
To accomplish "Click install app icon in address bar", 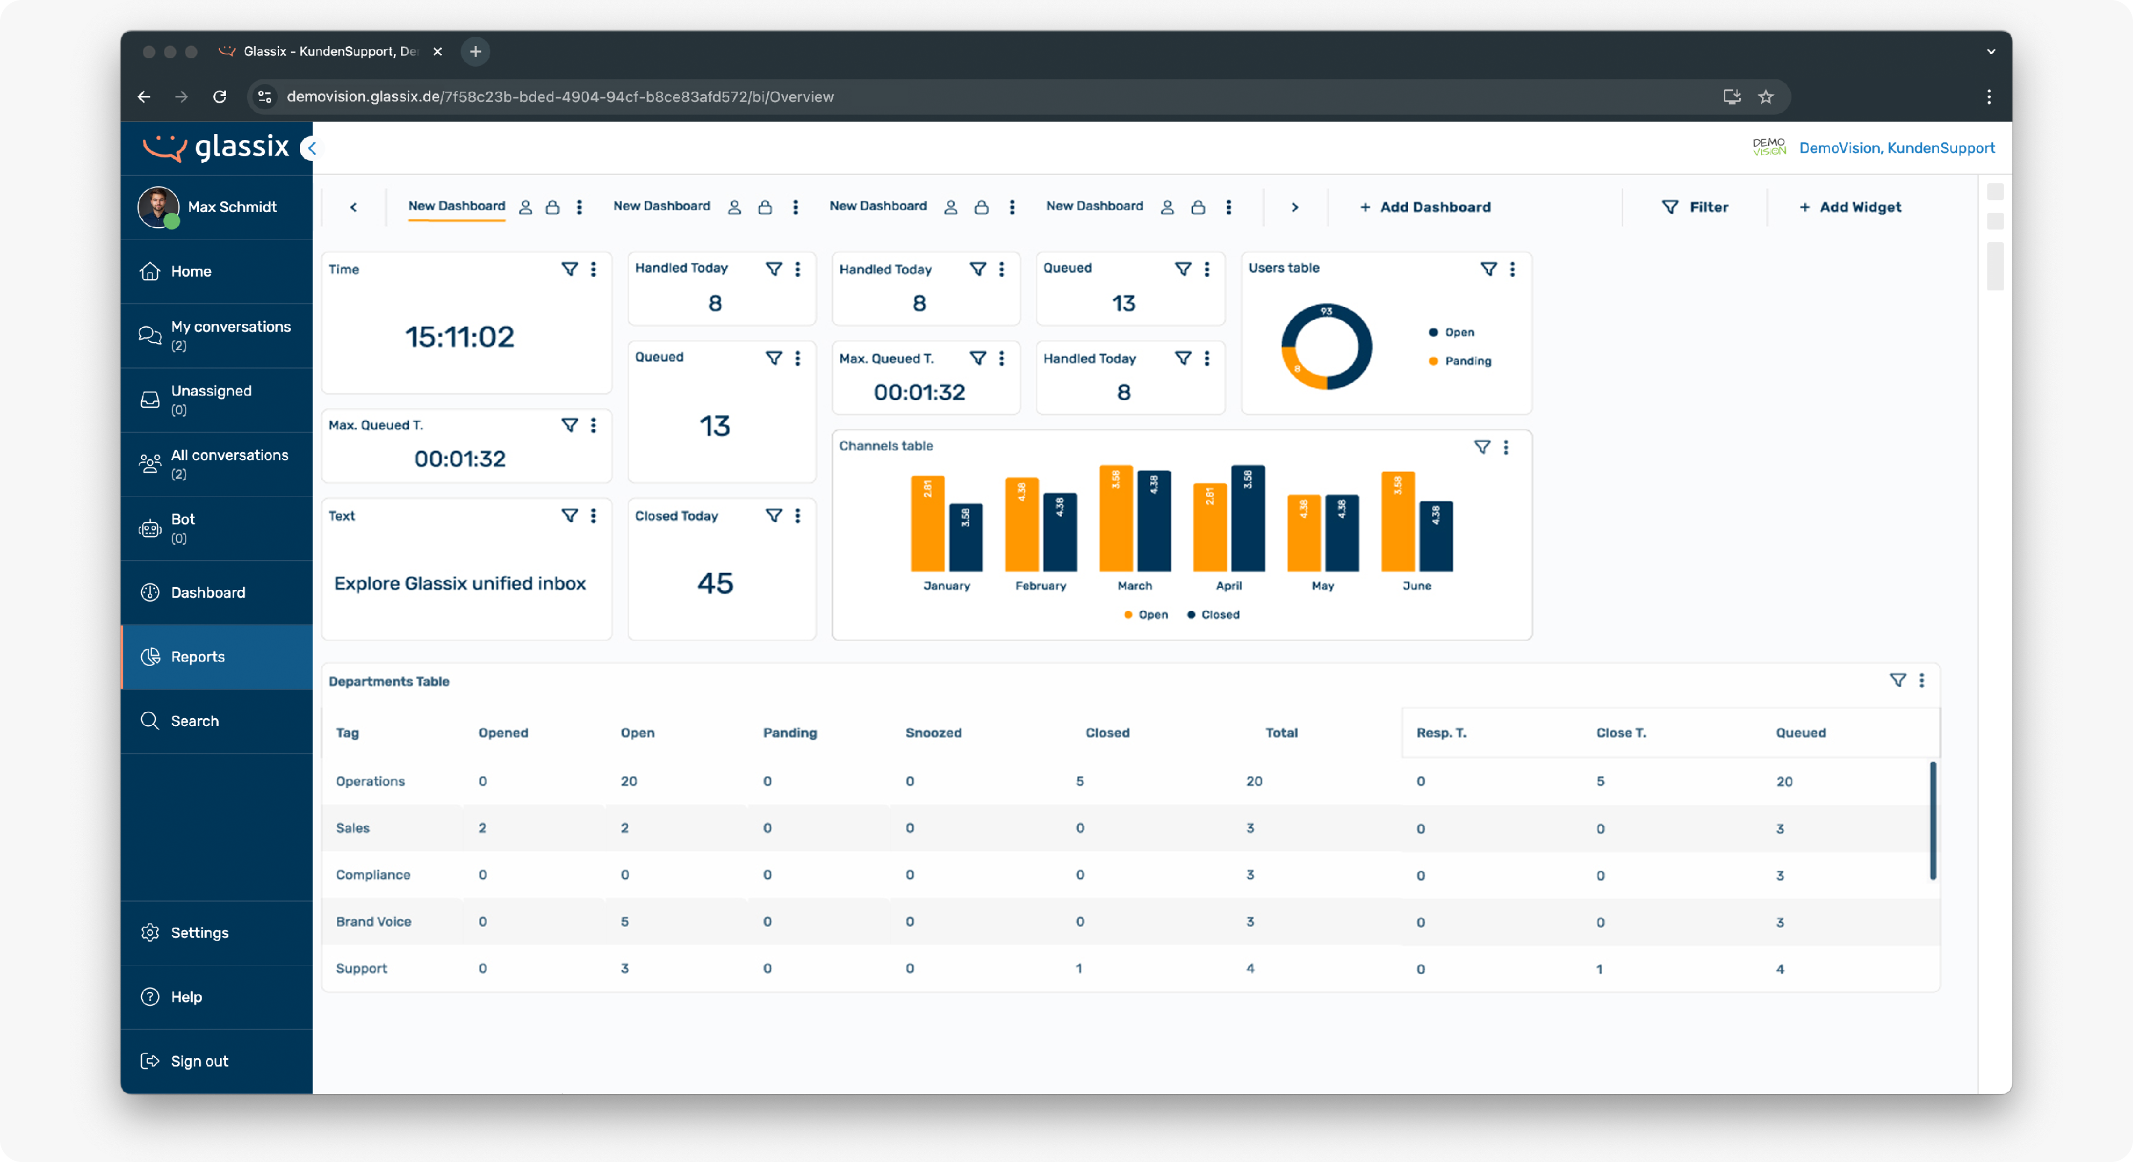I will click(1731, 97).
